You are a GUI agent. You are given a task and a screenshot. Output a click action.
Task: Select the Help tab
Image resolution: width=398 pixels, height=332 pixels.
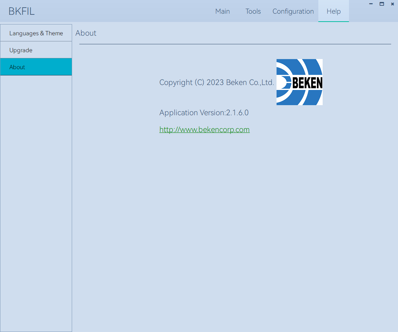pyautogui.click(x=333, y=11)
